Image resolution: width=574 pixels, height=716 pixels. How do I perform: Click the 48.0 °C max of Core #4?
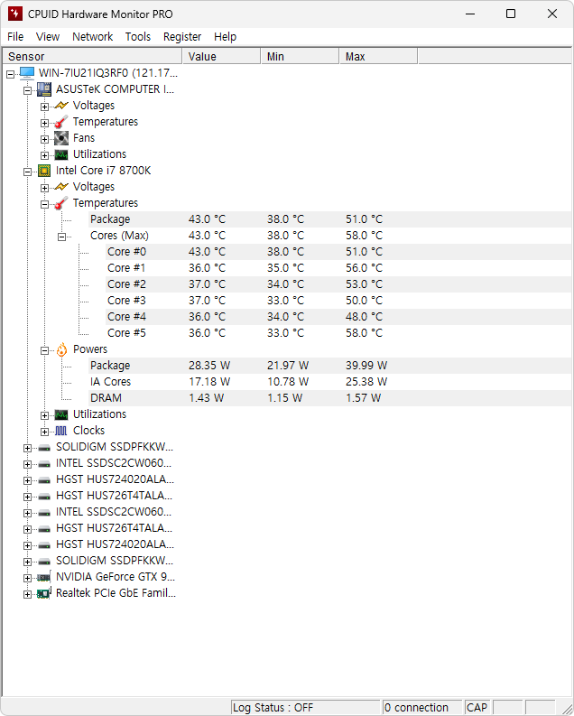point(364,316)
